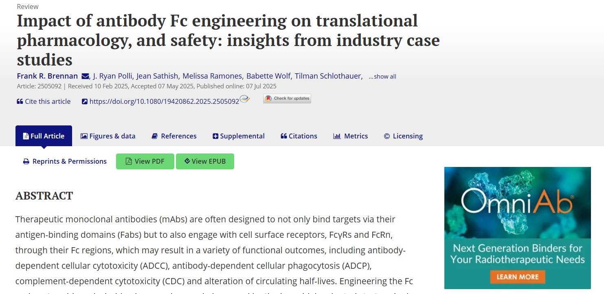Click the printer icon for Reprints & Permissions
The width and height of the screenshot is (604, 294).
pyautogui.click(x=26, y=162)
